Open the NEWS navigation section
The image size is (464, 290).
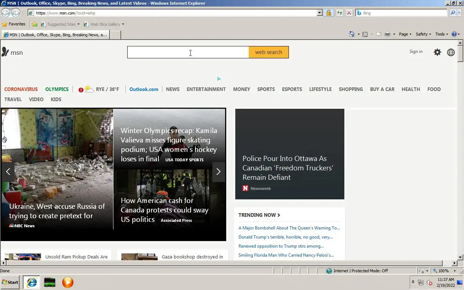point(173,89)
